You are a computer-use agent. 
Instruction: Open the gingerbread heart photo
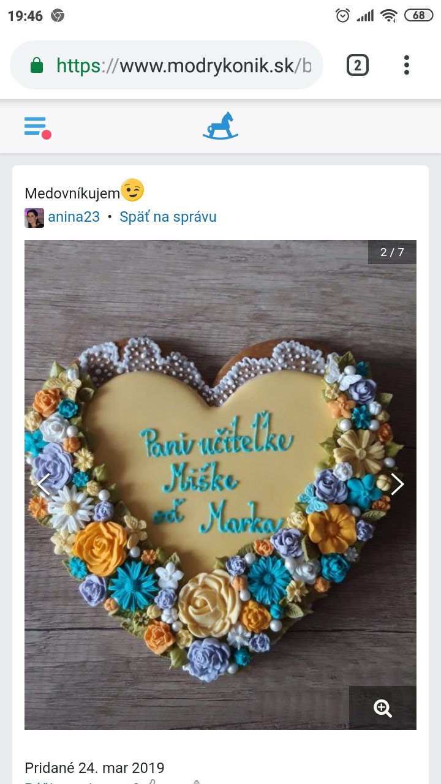tap(221, 485)
